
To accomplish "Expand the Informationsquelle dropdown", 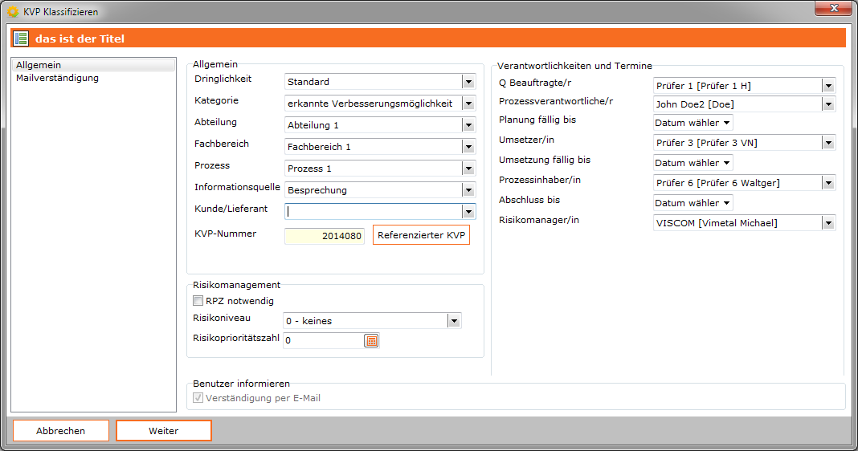I will click(468, 190).
